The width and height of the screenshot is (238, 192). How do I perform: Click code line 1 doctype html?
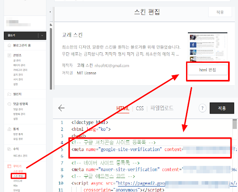90,122
